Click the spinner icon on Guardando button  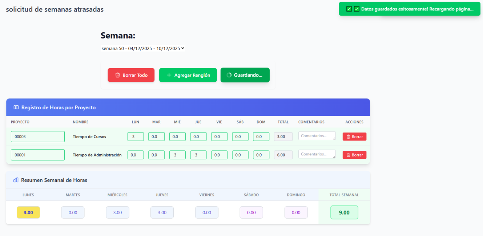tap(229, 75)
